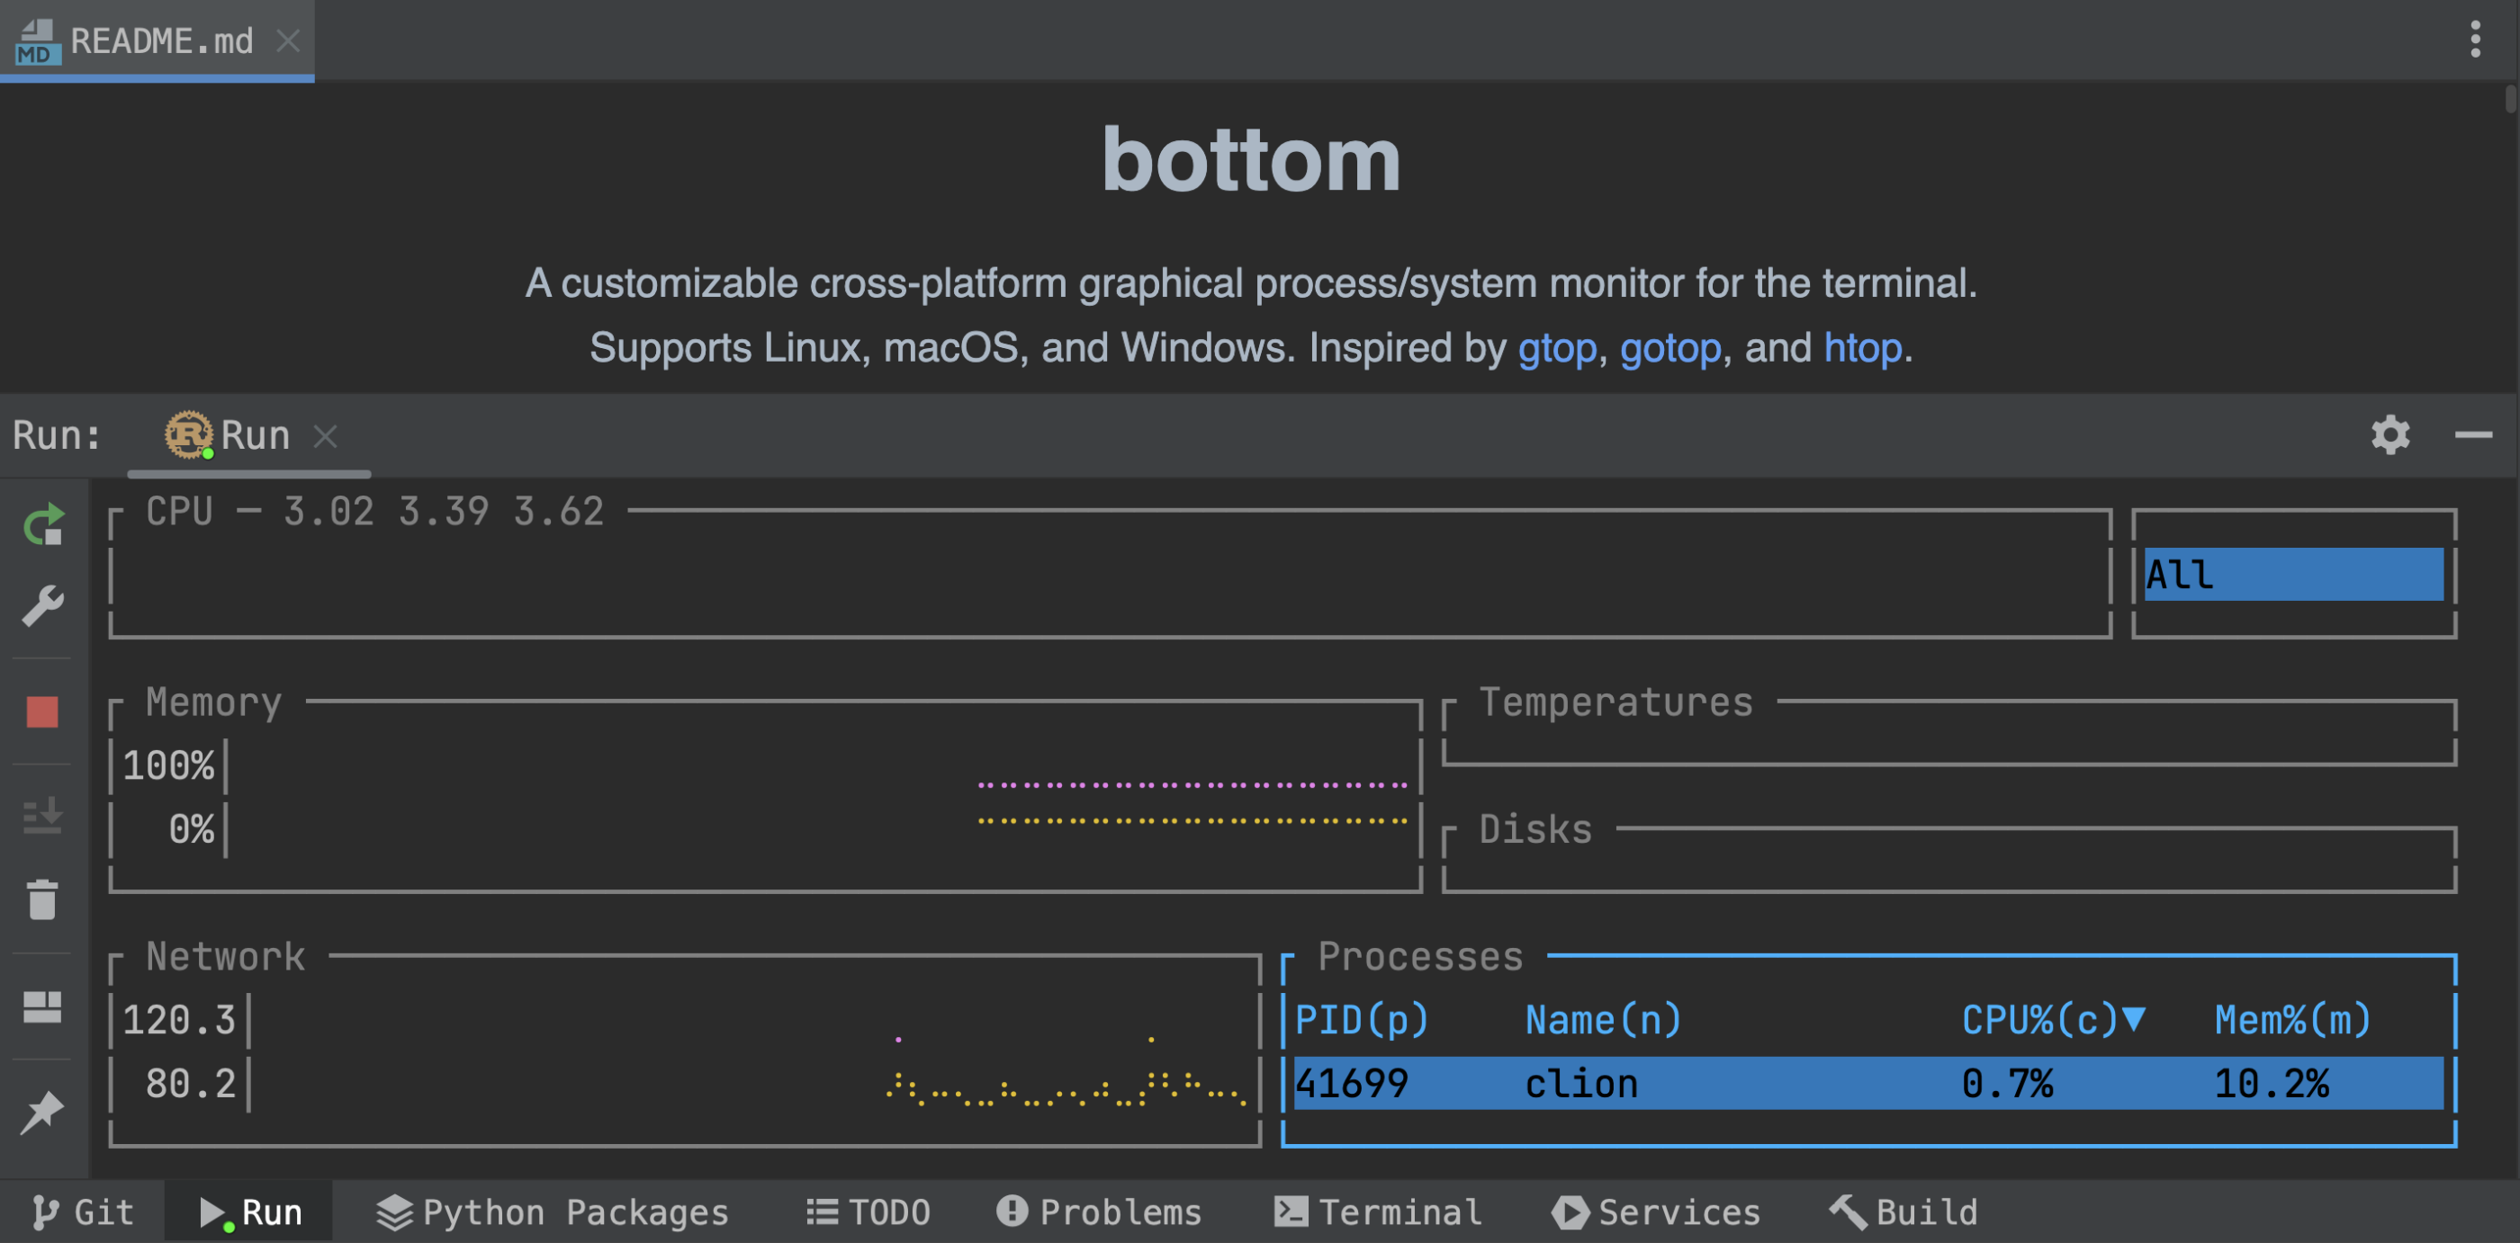2520x1243 pixels.
Task: Close the Run configuration tab
Action: (x=326, y=436)
